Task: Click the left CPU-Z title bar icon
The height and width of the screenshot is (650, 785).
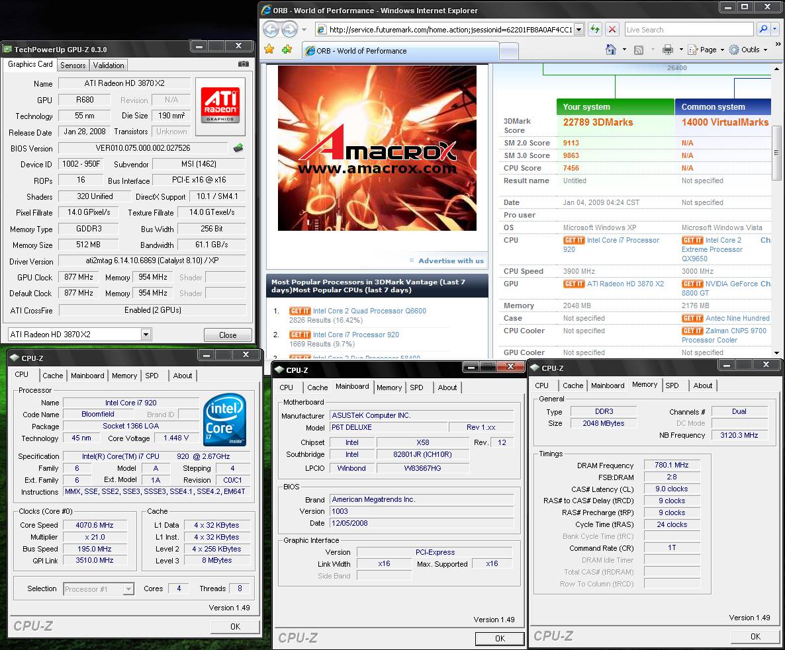Action: 14,358
